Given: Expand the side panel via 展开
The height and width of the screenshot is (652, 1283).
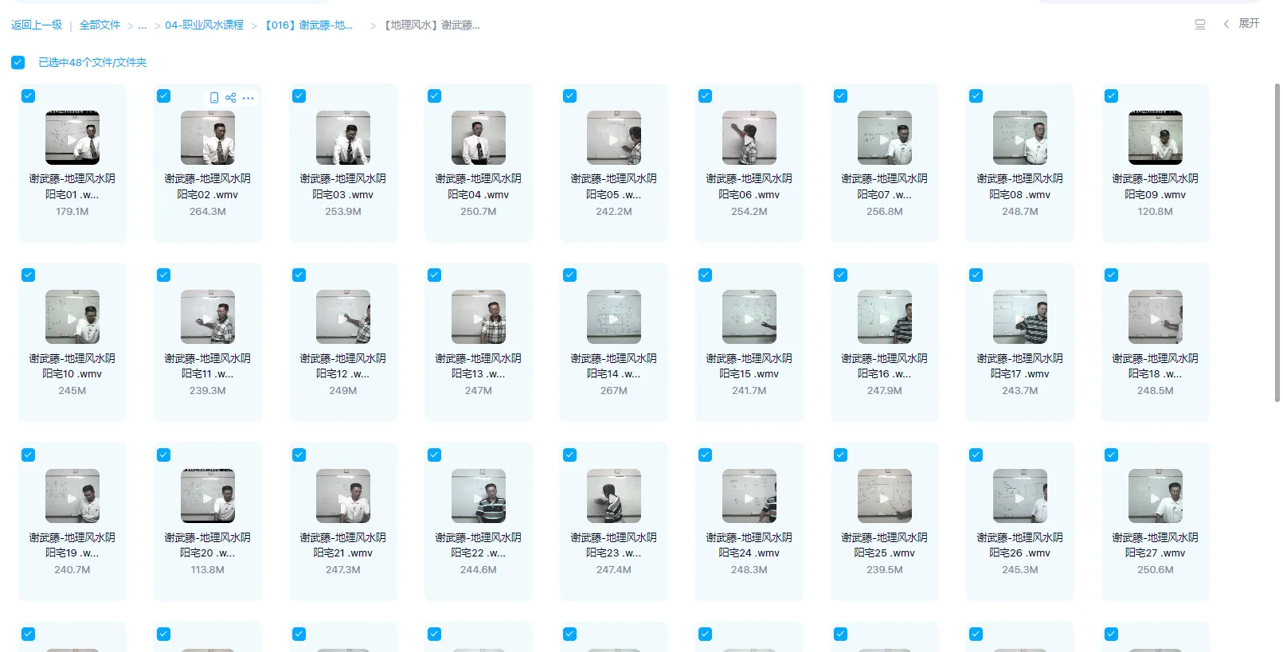Looking at the screenshot, I should [1248, 24].
